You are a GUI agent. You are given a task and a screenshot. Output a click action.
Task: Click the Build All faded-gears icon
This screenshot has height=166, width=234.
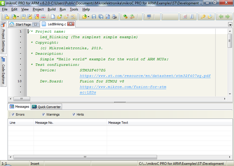pos(132,17)
